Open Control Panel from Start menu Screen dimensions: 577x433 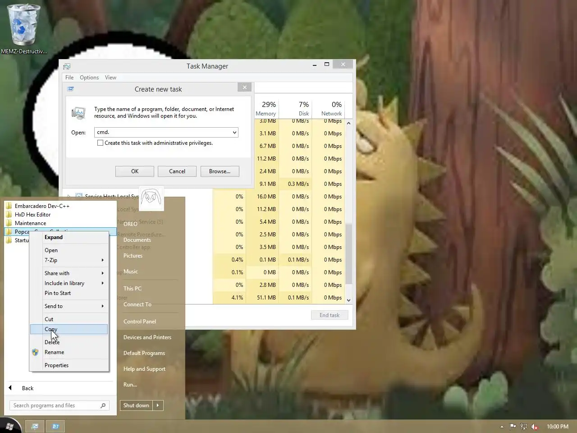pos(140,322)
